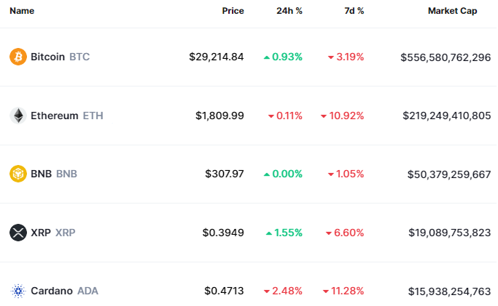498x306 pixels.
Task: Click XRP's green 24h up arrow
Action: [270, 233]
